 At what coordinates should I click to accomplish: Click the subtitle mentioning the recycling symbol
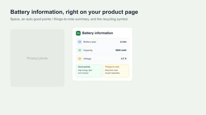(69, 19)
